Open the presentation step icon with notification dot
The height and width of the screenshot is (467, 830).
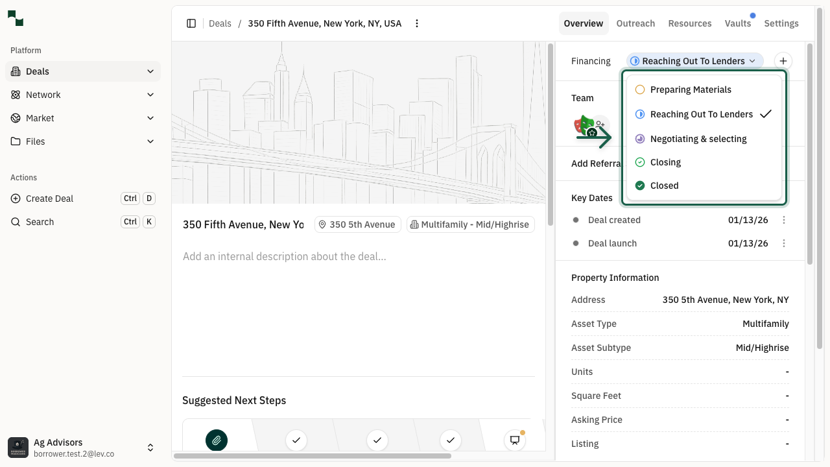[514, 440]
